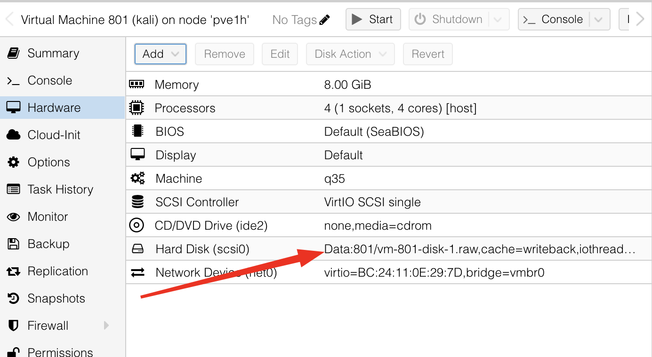Image resolution: width=652 pixels, height=357 pixels.
Task: Click the Network Device arrows icon
Action: tap(137, 272)
